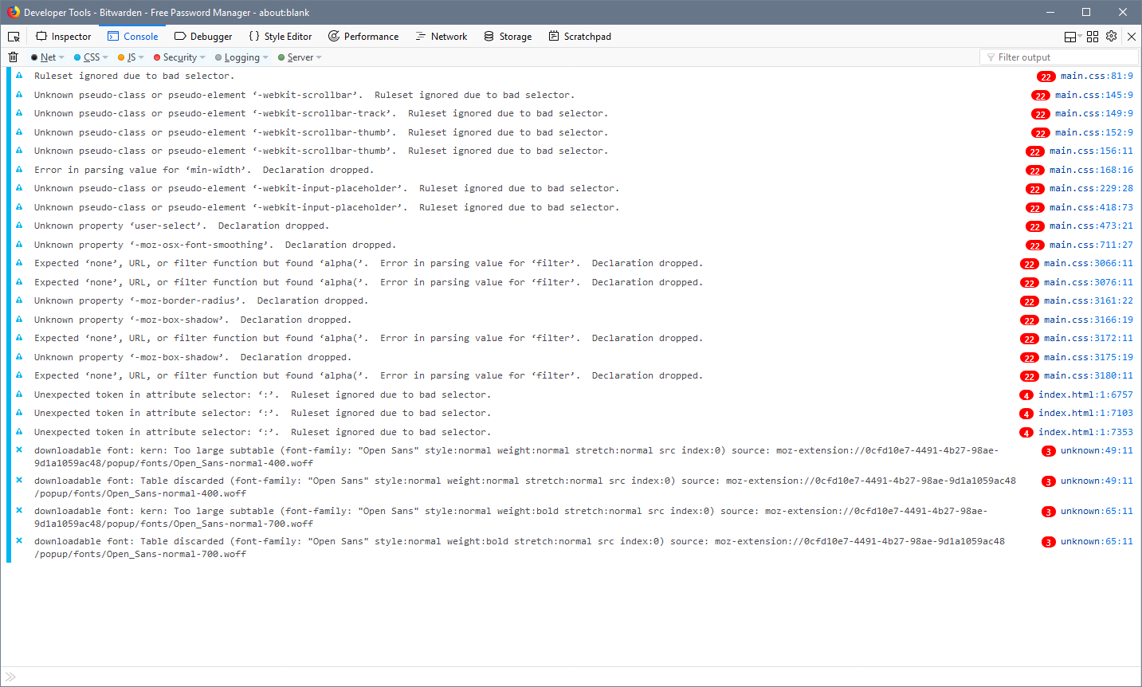Open the main.css:81:9 source link
Screen dimensions: 1142x687
[x=1096, y=76]
